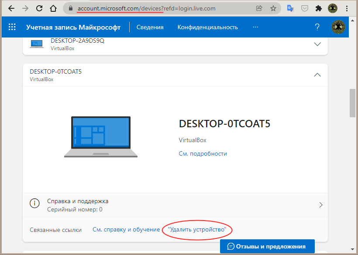This screenshot has height=255, width=358.
Task: Click the scrollbar up arrow
Action: point(352,20)
